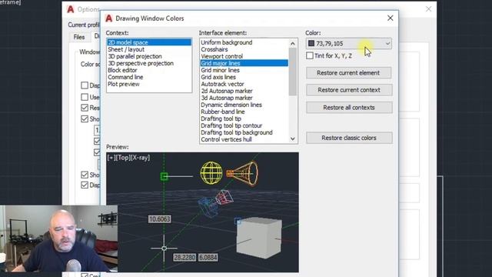
Task: Select Grid major lines element
Action: tap(244, 63)
